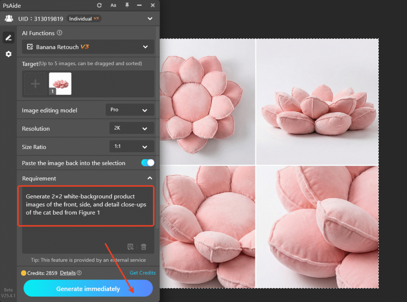Expand the account dropdown next to Individual
This screenshot has width=407, height=302.
[150, 18]
